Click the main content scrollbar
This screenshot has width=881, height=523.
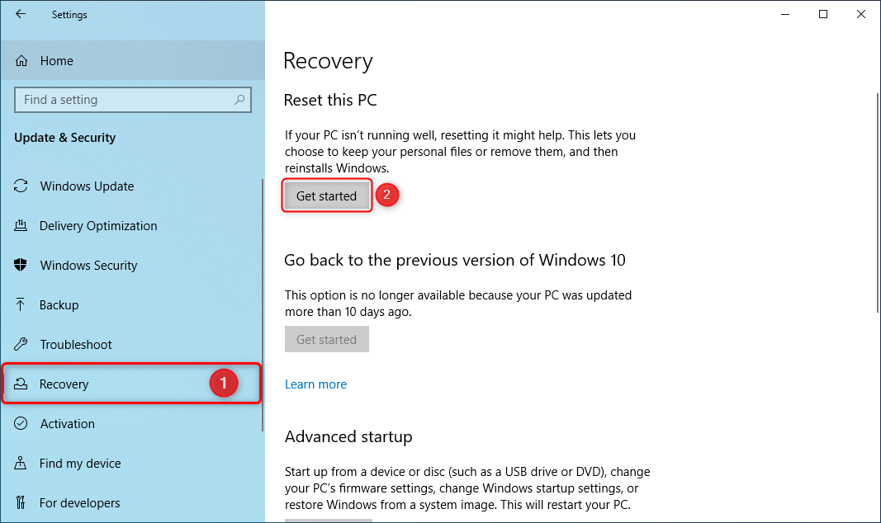(878, 203)
